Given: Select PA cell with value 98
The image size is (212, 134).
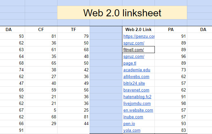Looking at the screenshot, I should pos(171,104).
